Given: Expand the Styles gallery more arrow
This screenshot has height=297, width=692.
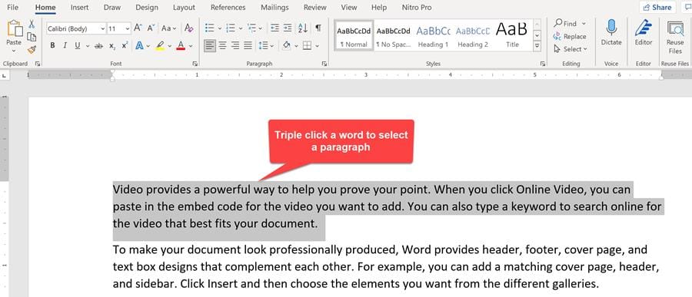Looking at the screenshot, I should tap(537, 45).
